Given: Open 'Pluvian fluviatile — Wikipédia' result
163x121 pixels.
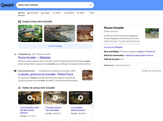Looking at the screenshot, I should tap(34, 58).
